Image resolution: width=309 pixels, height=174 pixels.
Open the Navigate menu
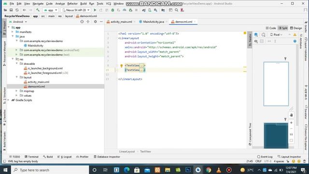click(38, 3)
